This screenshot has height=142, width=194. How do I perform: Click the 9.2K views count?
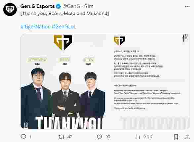148,137
